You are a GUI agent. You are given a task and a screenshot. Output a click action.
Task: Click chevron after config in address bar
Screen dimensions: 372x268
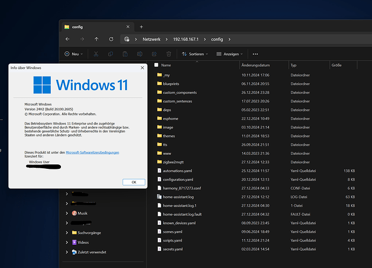point(230,39)
